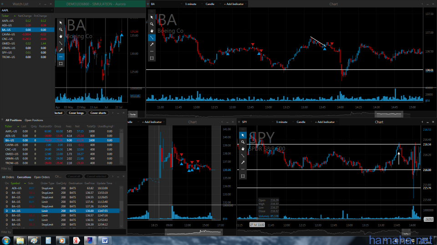Open the Watch List symbol dropdown showing AAPL
Viewport: 437px width, 245px height.
(x=27, y=10)
